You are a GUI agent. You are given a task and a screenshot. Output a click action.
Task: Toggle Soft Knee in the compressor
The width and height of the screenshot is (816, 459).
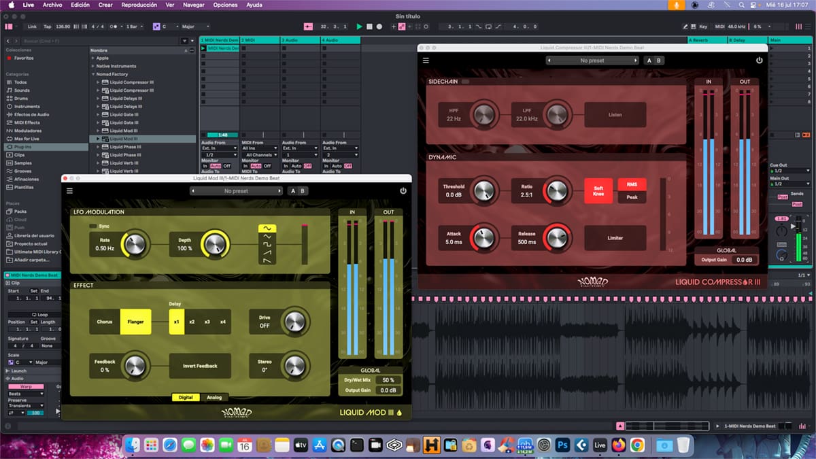[x=598, y=190]
